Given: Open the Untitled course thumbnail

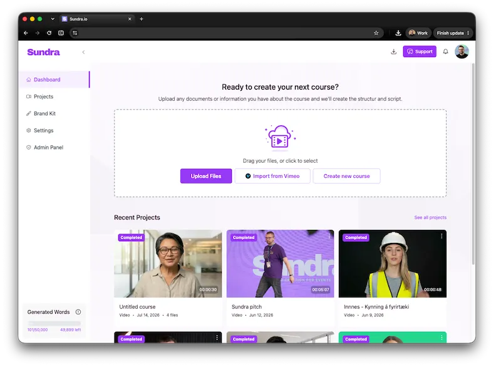Looking at the screenshot, I should (x=168, y=264).
